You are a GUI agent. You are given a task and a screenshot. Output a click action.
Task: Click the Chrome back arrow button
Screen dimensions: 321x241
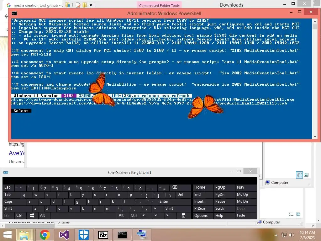point(7,16)
